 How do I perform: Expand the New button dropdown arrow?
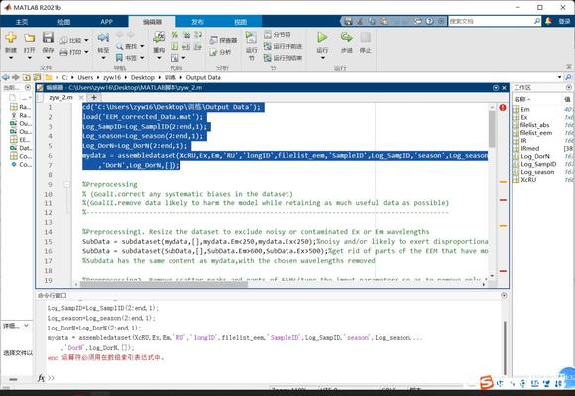point(11,58)
